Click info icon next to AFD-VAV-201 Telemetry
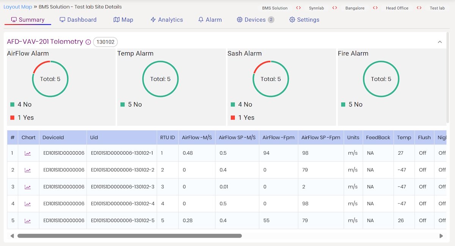Screen dimensions: 455x246 pos(88,42)
